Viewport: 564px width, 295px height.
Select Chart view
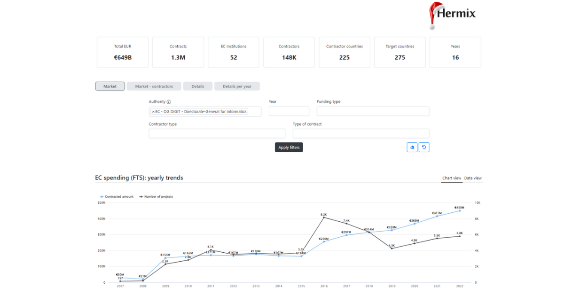click(x=452, y=179)
